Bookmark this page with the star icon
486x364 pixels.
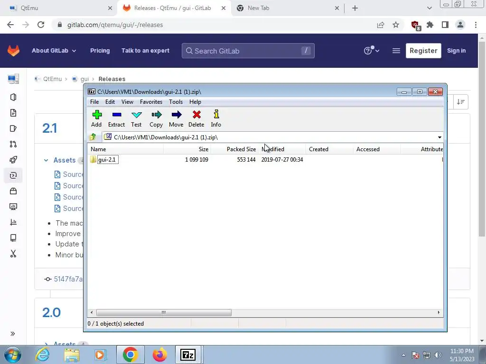pos(396,25)
